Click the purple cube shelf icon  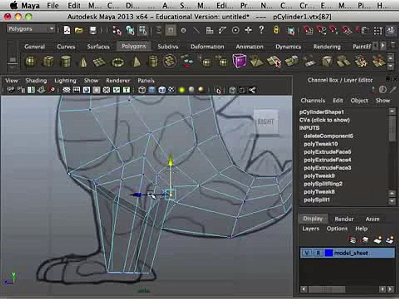[x=239, y=61]
